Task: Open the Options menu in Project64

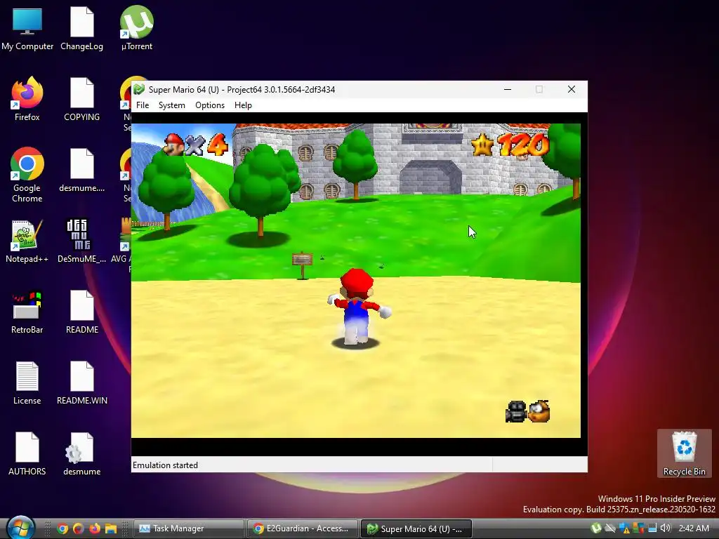Action: (209, 105)
